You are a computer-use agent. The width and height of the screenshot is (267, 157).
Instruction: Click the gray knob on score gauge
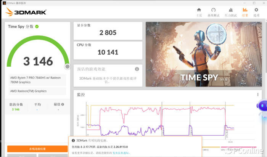(x=68, y=67)
